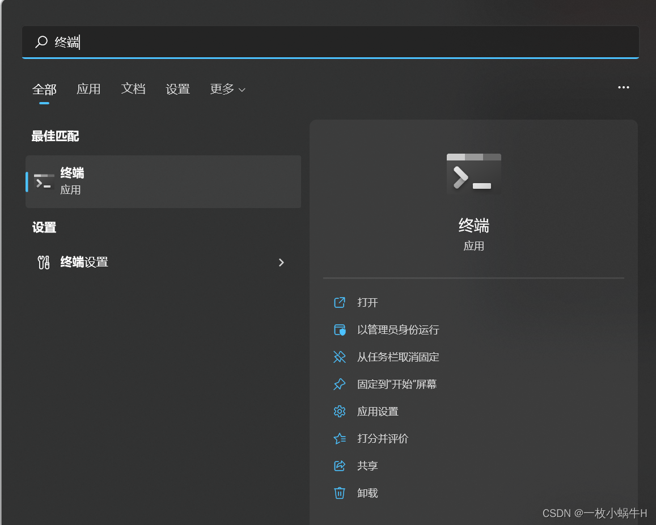Switch to the 文档 tab
Screen dimensions: 656x525
(133, 88)
